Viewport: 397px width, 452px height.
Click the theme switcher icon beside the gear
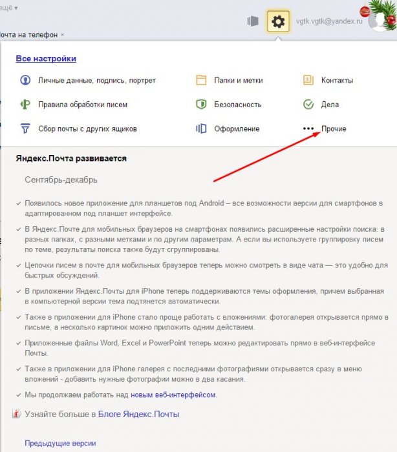point(252,22)
